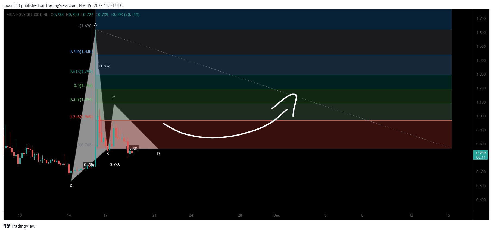Click pattern point label X
Viewport: 493px width, 232px height.
[71, 186]
